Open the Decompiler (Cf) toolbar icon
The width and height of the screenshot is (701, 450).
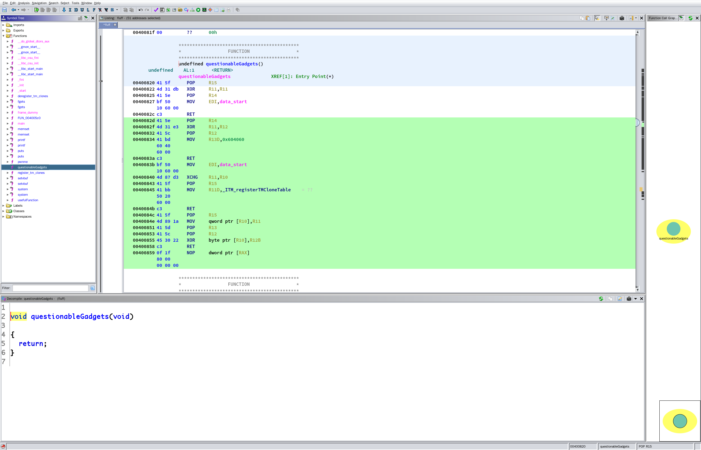(186, 10)
